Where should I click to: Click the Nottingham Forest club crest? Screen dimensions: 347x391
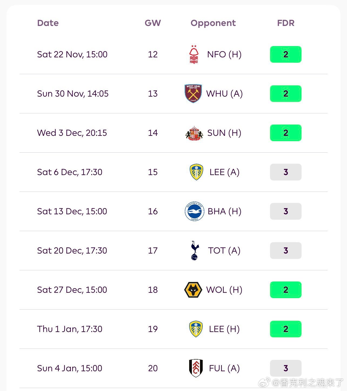click(193, 54)
